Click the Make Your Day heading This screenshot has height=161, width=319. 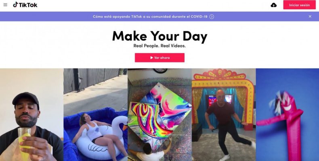tap(160, 36)
